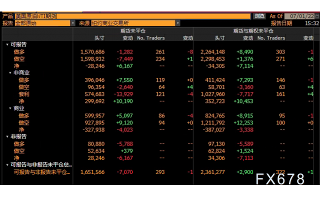Click the change value -13,929

(123, 94)
